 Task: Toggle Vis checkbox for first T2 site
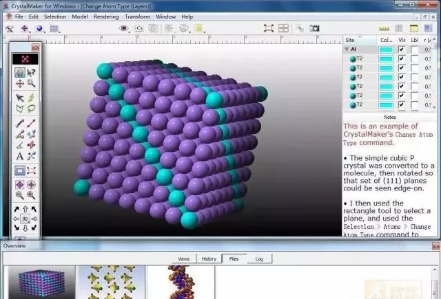coord(402,59)
